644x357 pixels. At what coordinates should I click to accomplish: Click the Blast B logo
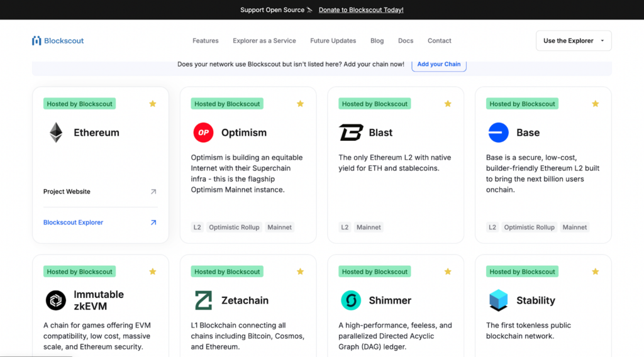pos(351,133)
